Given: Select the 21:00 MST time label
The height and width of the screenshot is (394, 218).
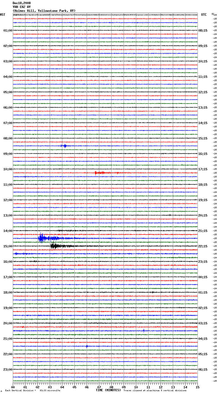Looking at the screenshot, I should tap(8, 339).
